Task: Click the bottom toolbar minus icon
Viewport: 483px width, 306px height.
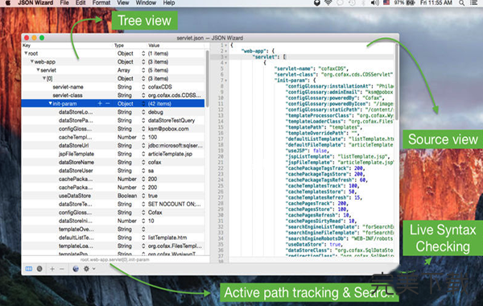Action: click(62, 269)
